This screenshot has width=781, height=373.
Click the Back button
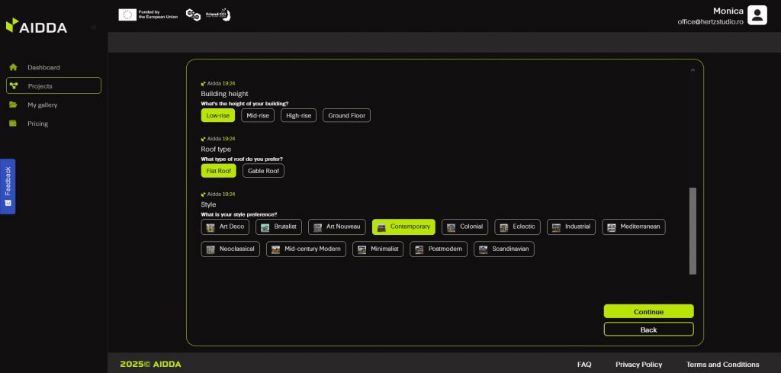pyautogui.click(x=648, y=330)
